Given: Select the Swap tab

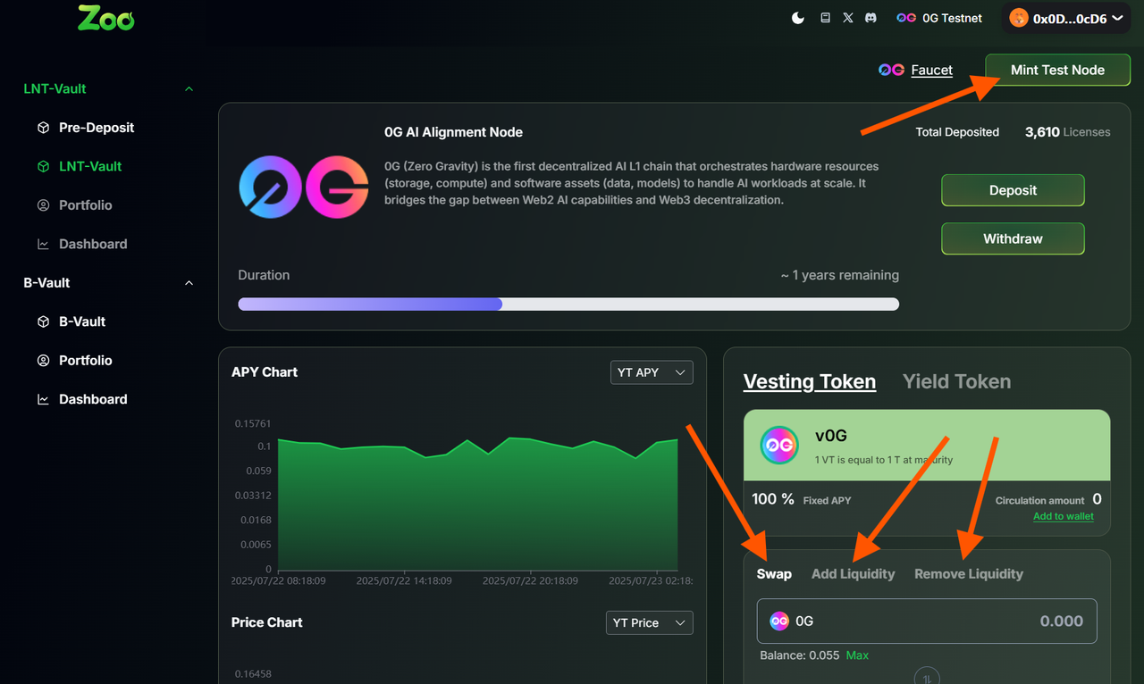Looking at the screenshot, I should [x=774, y=574].
